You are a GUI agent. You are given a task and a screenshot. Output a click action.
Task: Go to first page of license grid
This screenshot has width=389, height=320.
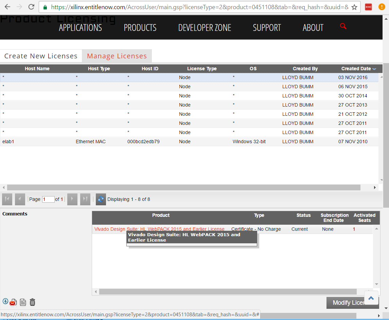7,199
